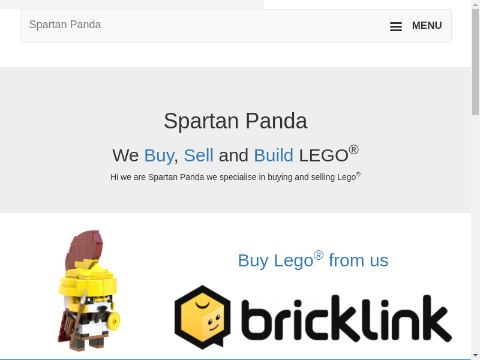Click the registered symbol after LEGO
The image size is (480, 360).
click(353, 149)
